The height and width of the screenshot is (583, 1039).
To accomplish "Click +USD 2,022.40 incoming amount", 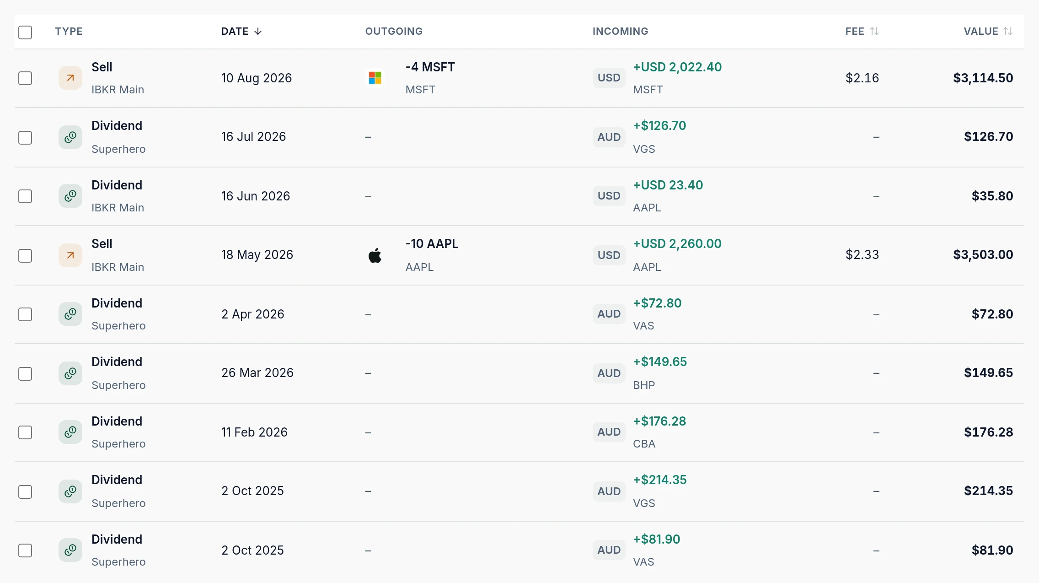I will pyautogui.click(x=677, y=67).
